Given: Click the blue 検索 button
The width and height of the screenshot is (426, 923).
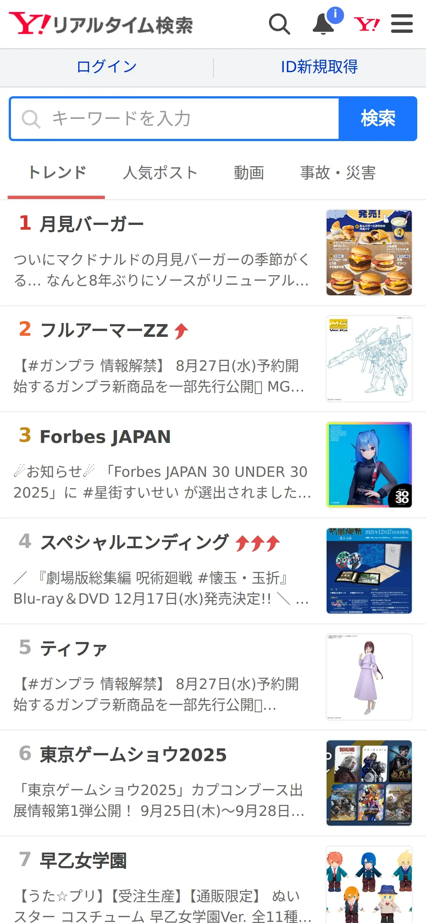Looking at the screenshot, I should (x=378, y=118).
